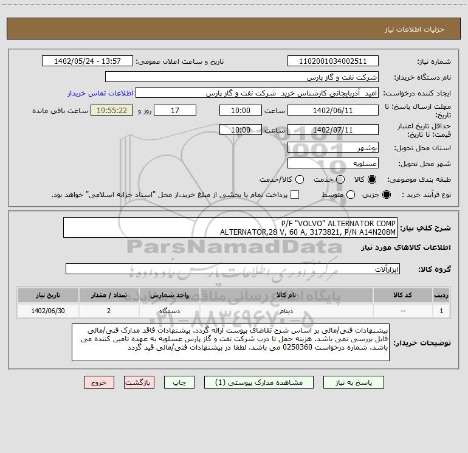Image resolution: width=468 pixels, height=453 pixels.
Task: Click the item code cell --
Action: click(402, 311)
